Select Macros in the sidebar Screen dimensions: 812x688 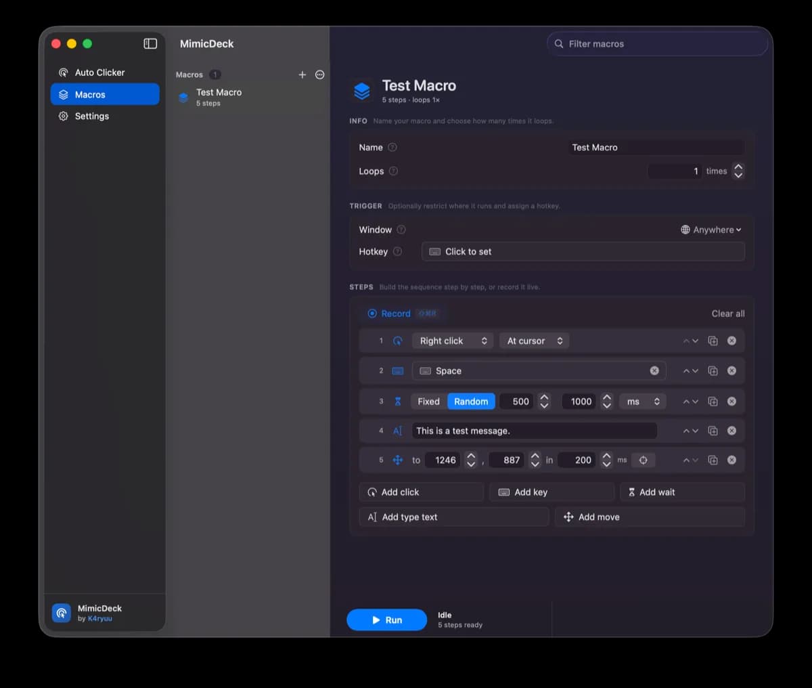pyautogui.click(x=105, y=94)
